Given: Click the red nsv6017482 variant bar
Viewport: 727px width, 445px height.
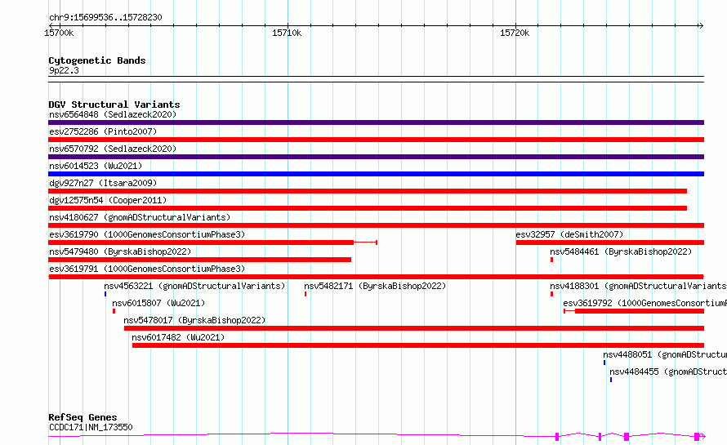Looking at the screenshot, I should tap(418, 345).
